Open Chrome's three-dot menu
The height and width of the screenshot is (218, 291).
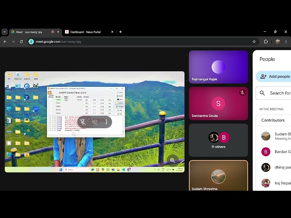coord(286,42)
